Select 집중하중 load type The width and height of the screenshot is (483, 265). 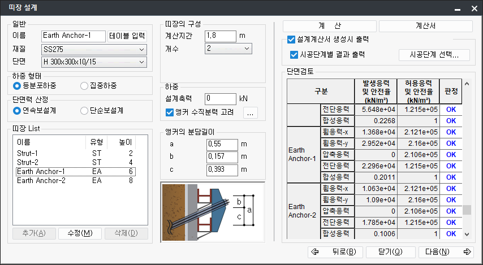[x=84, y=86]
